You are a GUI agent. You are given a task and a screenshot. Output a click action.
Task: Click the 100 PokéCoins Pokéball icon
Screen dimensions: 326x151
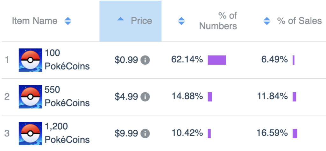pyautogui.click(x=30, y=60)
